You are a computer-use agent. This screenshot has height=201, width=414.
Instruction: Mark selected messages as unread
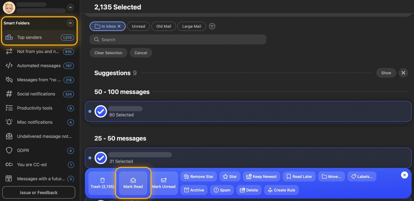coord(164,183)
